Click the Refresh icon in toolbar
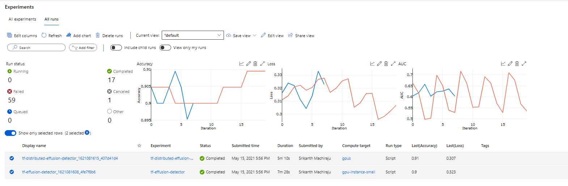This screenshot has width=568, height=186. tap(44, 35)
